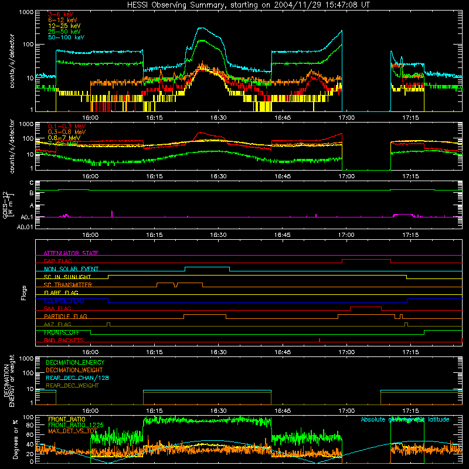This screenshot has width=469, height=469.
Task: Choose the 50-100 keV legend entry
Action: (x=66, y=38)
